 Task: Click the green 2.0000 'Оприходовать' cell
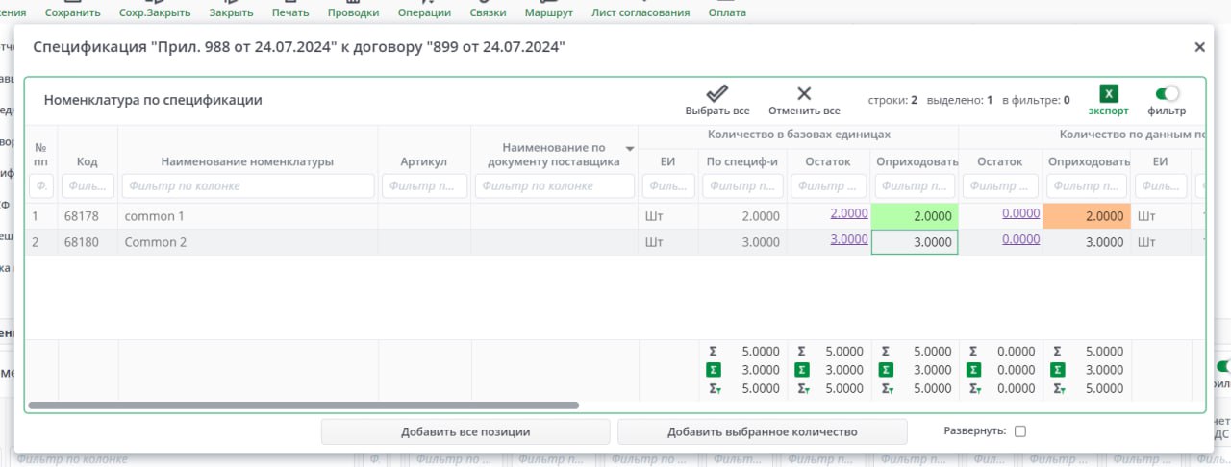pos(914,216)
